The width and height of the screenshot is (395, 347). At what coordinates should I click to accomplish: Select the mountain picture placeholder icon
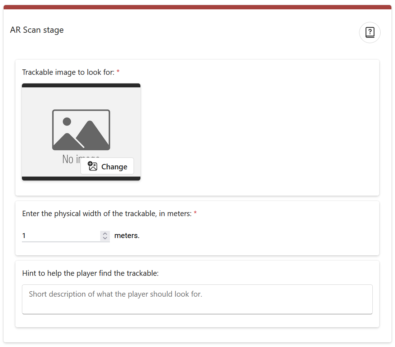point(81,130)
